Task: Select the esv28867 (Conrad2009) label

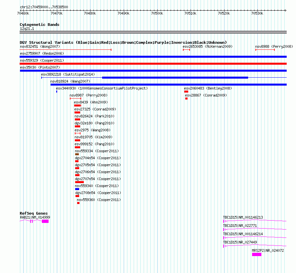Action: 206,95
